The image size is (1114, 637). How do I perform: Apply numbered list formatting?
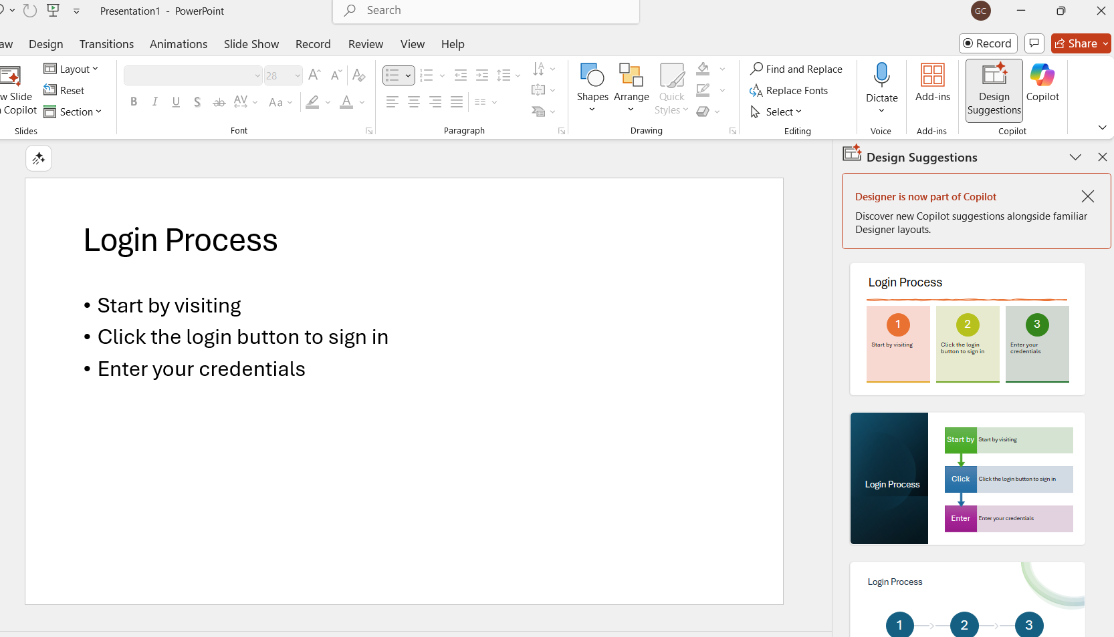427,75
